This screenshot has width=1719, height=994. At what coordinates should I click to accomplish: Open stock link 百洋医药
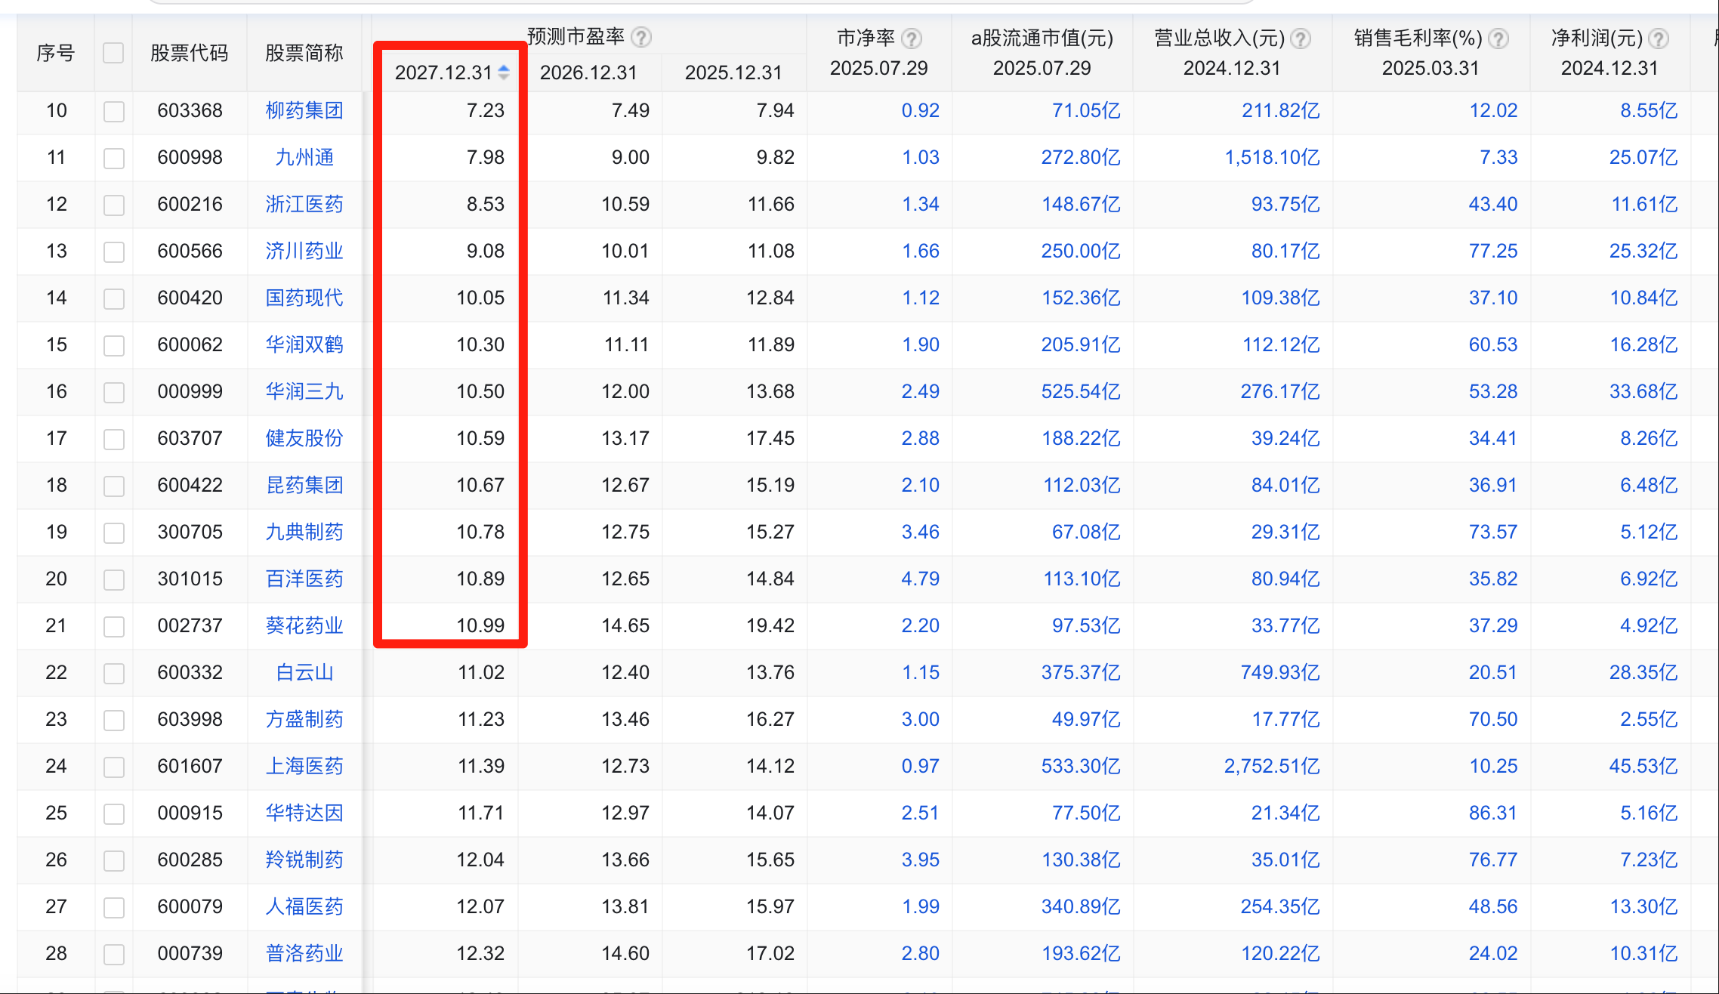pos(304,579)
